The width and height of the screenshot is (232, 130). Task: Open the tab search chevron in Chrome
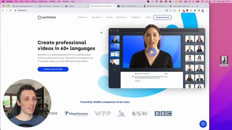(206, 6)
